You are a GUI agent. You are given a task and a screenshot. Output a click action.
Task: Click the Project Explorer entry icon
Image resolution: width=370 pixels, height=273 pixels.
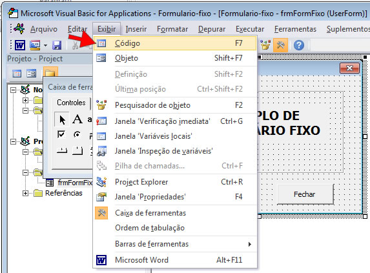[x=101, y=182]
